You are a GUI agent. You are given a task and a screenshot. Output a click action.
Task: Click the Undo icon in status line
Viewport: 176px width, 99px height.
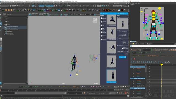16,6
